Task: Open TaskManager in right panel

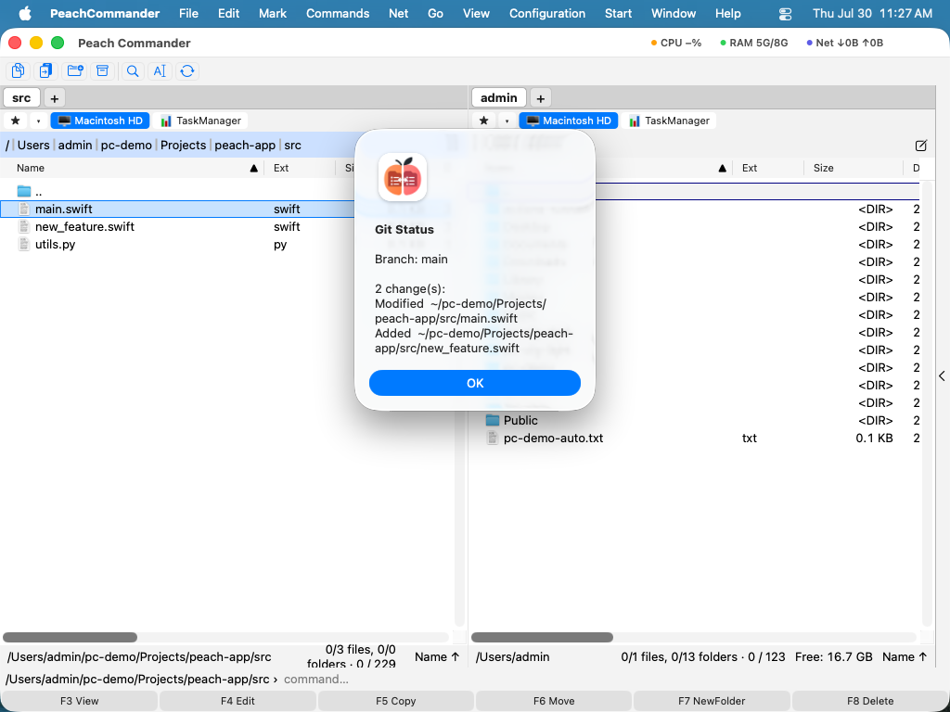Action: tap(669, 121)
